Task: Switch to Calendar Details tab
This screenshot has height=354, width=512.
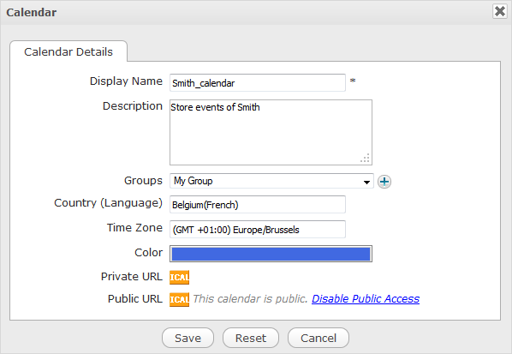Action: [68, 51]
